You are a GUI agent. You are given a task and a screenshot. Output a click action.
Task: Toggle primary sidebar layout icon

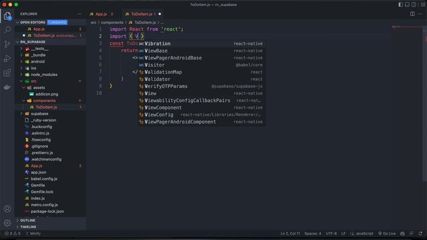pos(400,5)
